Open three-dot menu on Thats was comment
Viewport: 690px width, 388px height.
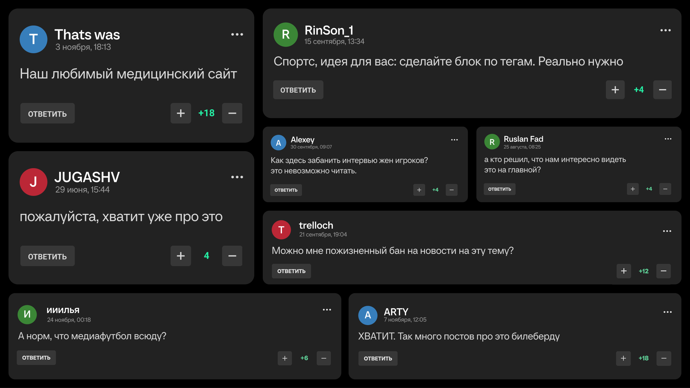click(x=237, y=34)
